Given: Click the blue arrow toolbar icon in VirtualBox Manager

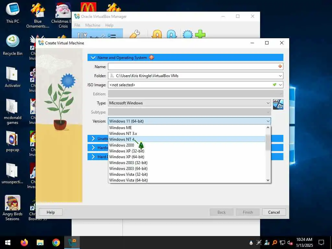Looking at the screenshot, I should [x=172, y=34].
